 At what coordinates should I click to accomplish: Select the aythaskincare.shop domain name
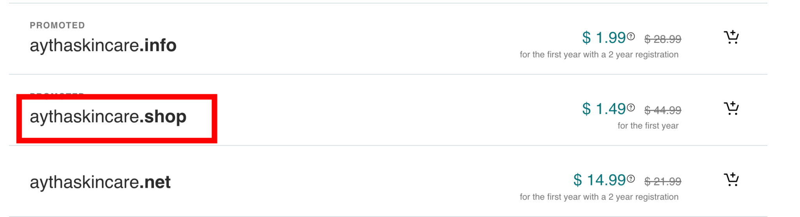pos(108,117)
